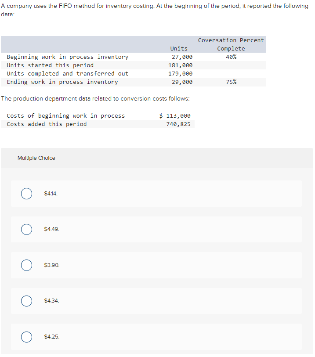This screenshot has width=315, height=357.
Task: Click the $4.25 answer label
Action: pyautogui.click(x=52, y=337)
